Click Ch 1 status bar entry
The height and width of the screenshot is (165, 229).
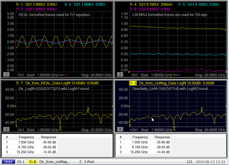21,162
